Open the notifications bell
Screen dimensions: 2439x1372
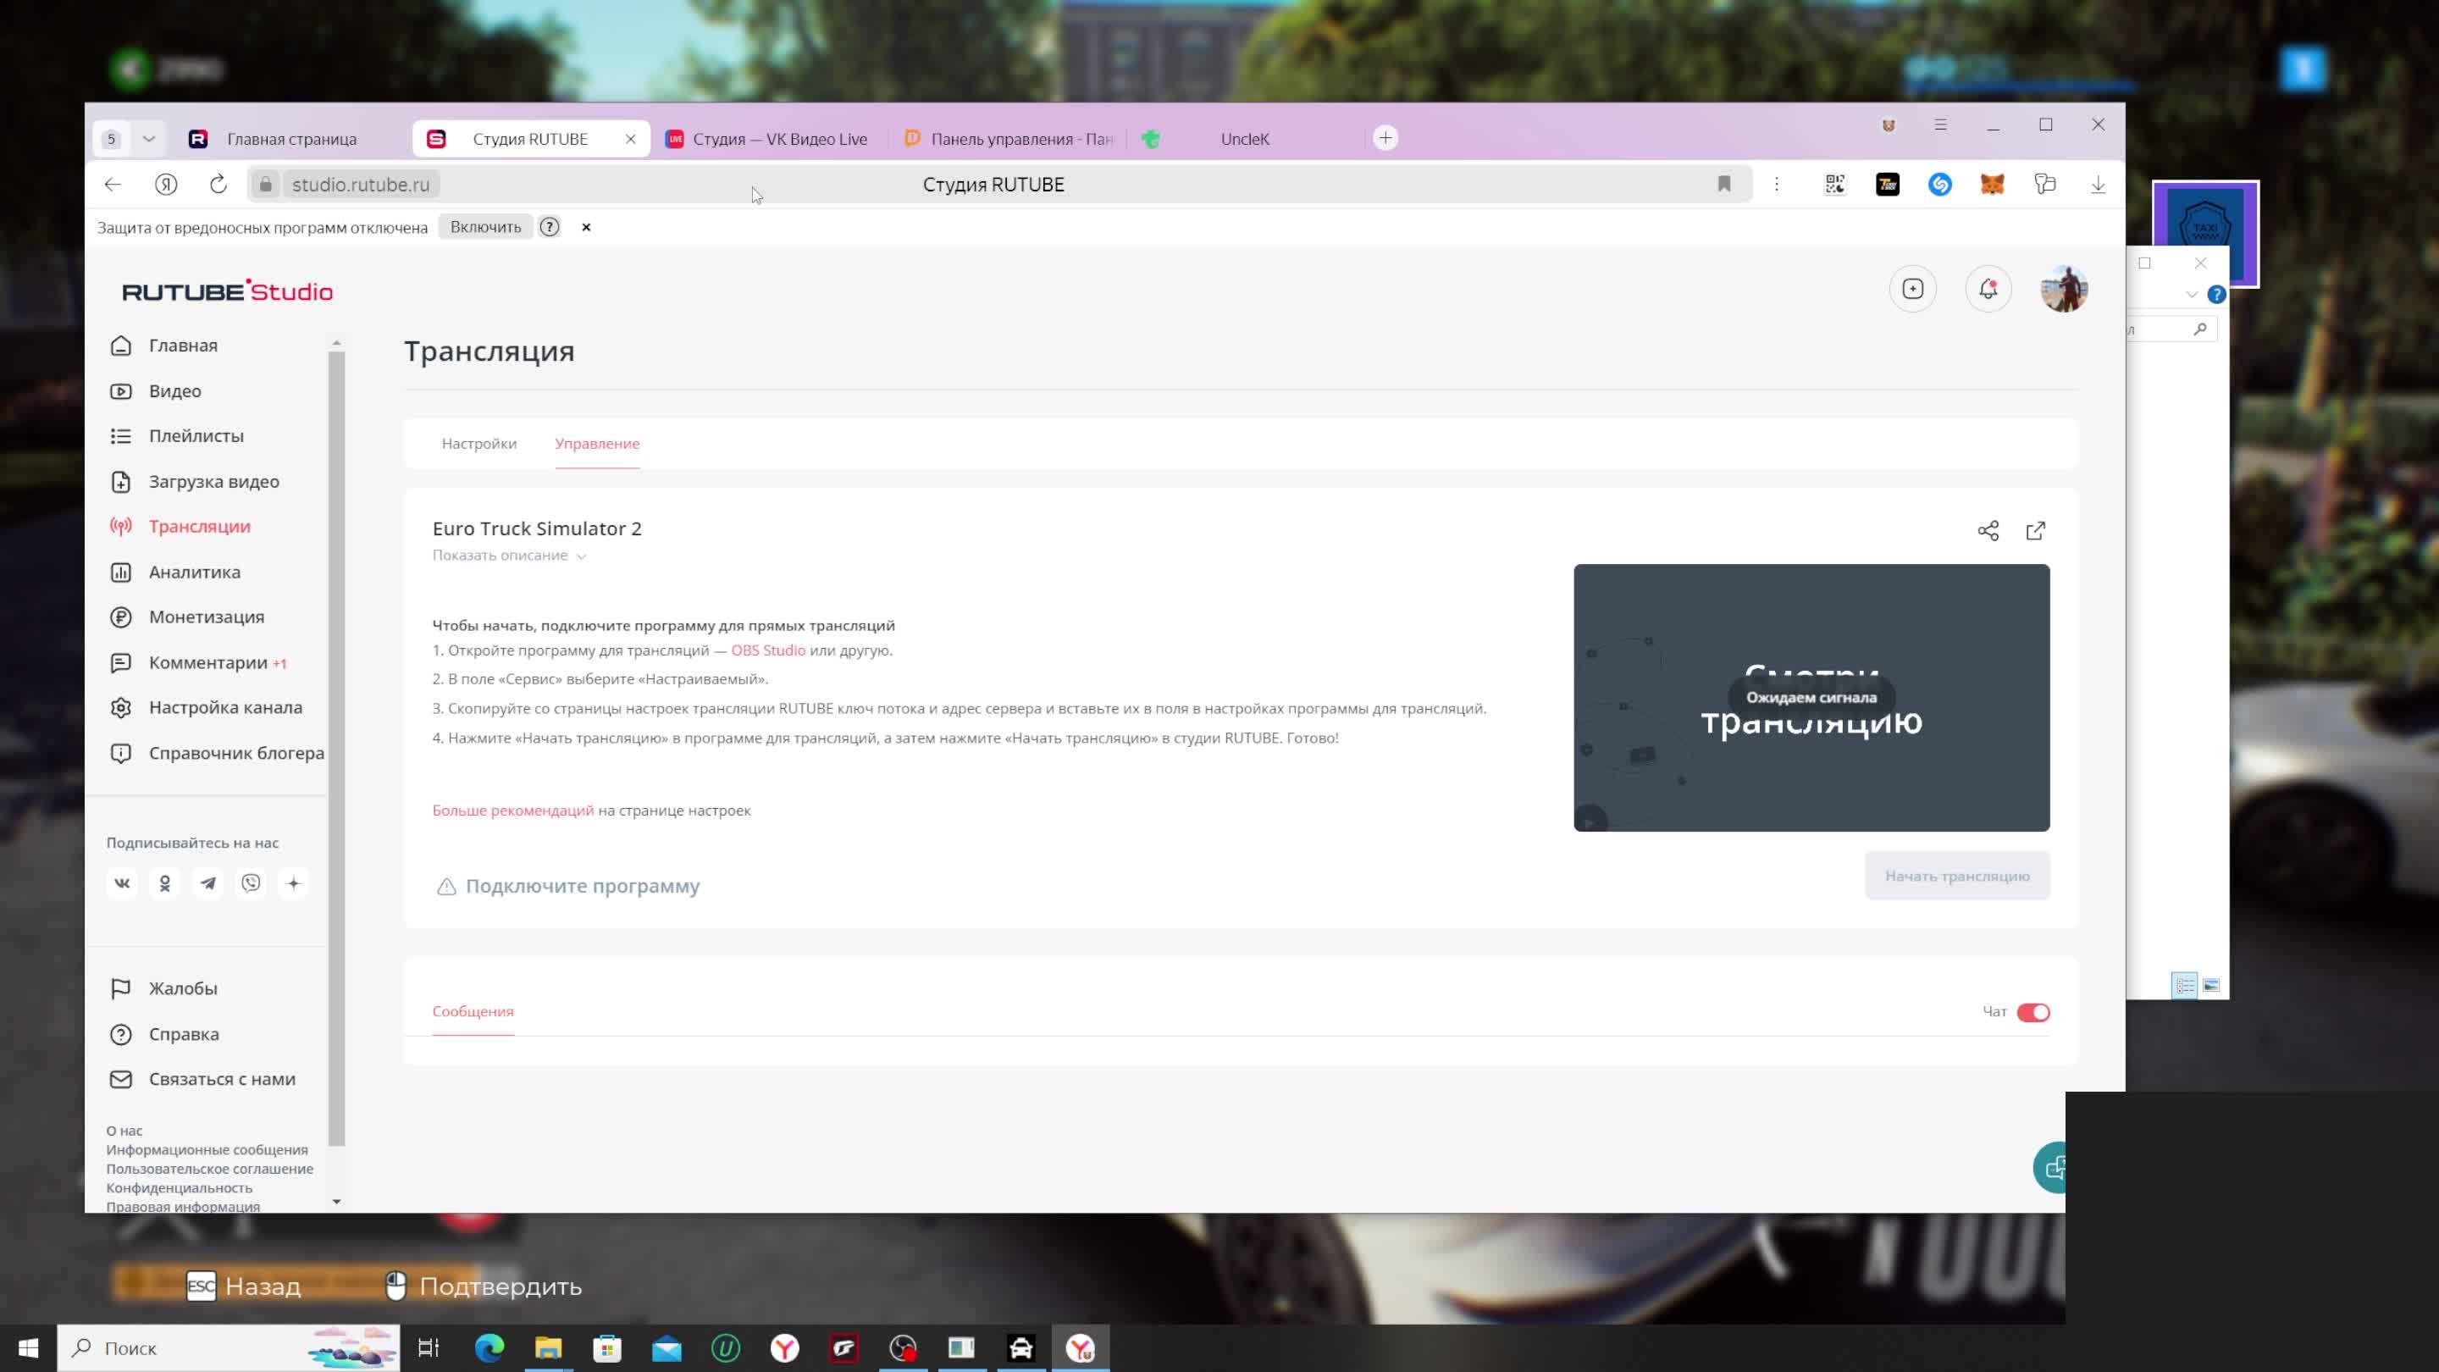pos(1988,289)
